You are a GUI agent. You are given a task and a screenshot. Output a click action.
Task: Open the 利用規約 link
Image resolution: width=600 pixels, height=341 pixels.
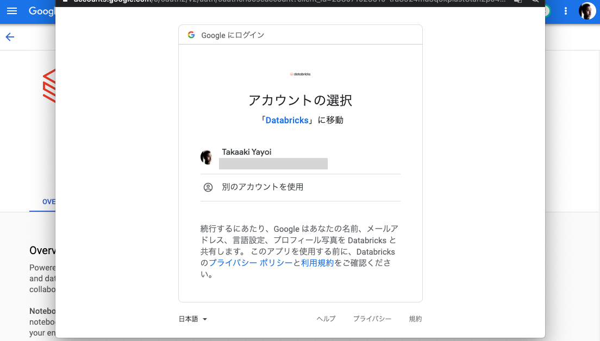point(317,263)
